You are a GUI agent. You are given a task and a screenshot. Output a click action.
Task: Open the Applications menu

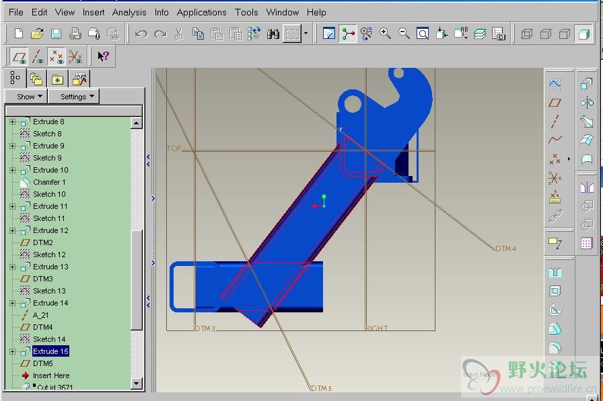click(201, 12)
